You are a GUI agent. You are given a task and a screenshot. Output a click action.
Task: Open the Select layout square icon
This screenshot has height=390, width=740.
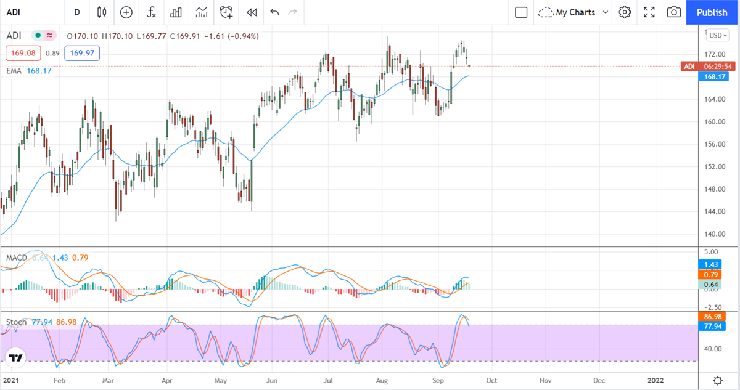click(x=521, y=12)
